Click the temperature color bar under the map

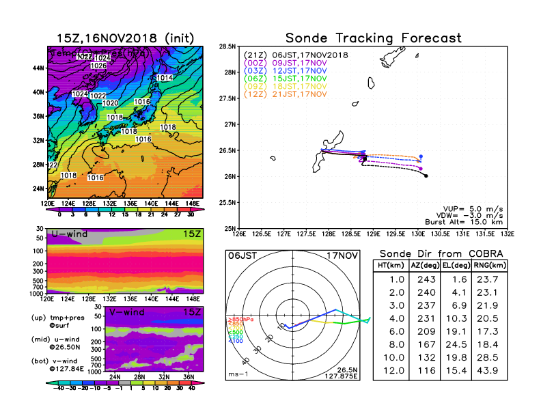tap(124, 208)
